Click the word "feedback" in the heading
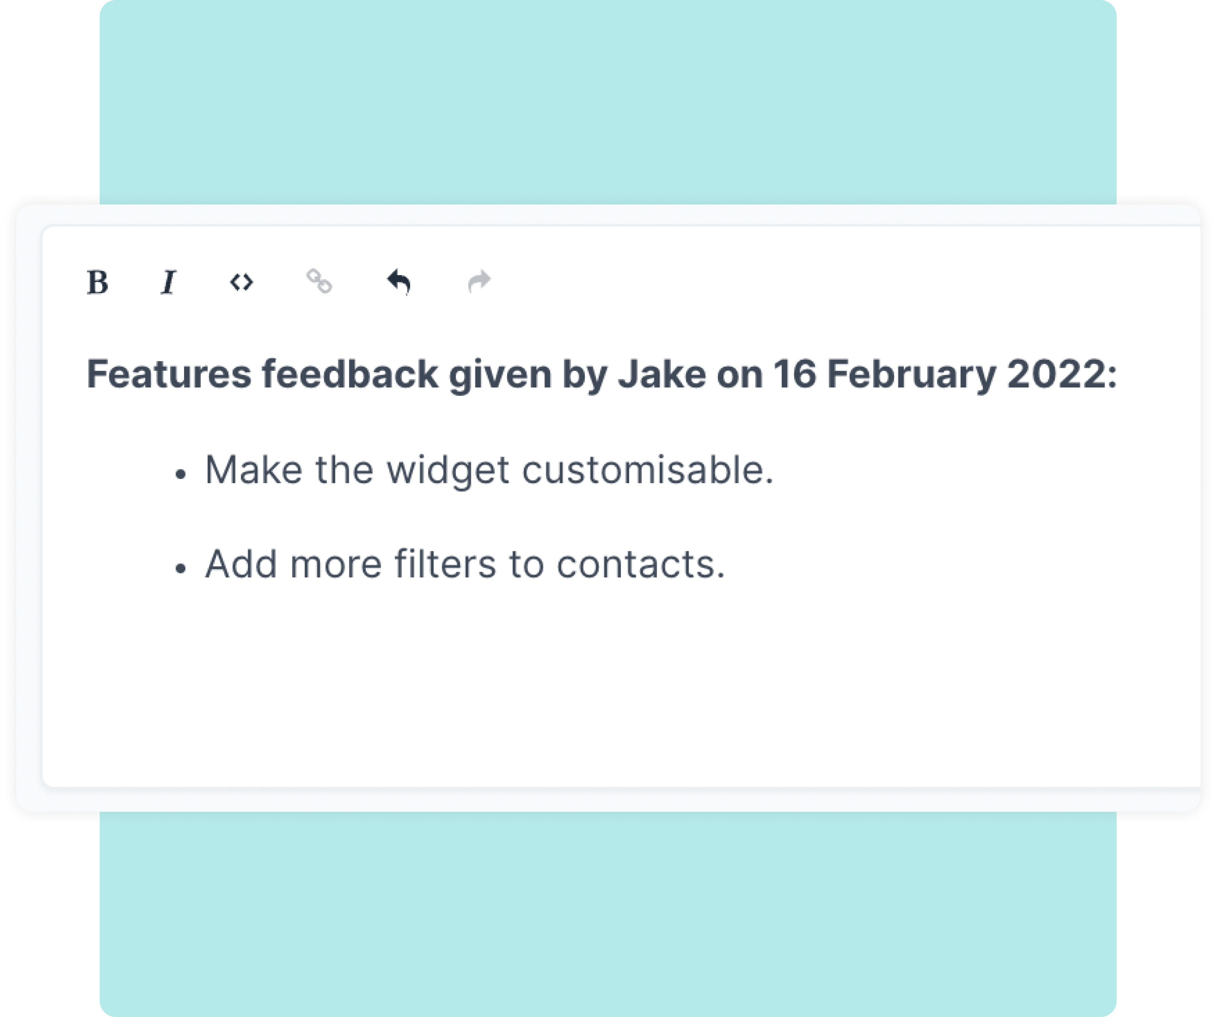The image size is (1217, 1017). click(x=350, y=374)
